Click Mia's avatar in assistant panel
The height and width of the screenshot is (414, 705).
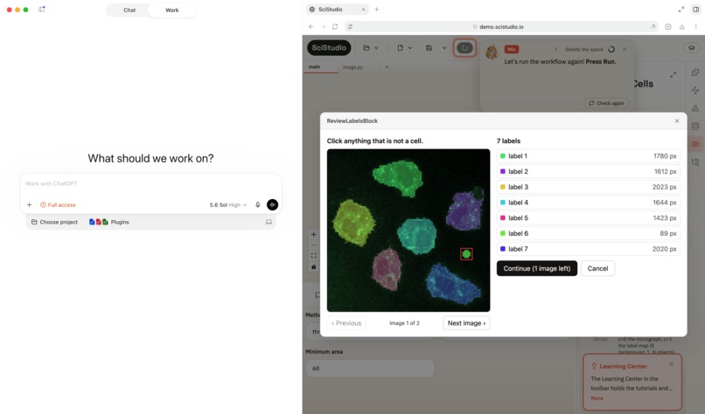coord(492,52)
